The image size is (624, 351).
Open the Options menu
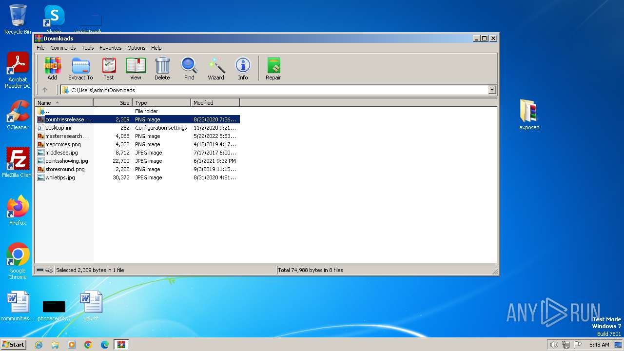click(x=136, y=48)
